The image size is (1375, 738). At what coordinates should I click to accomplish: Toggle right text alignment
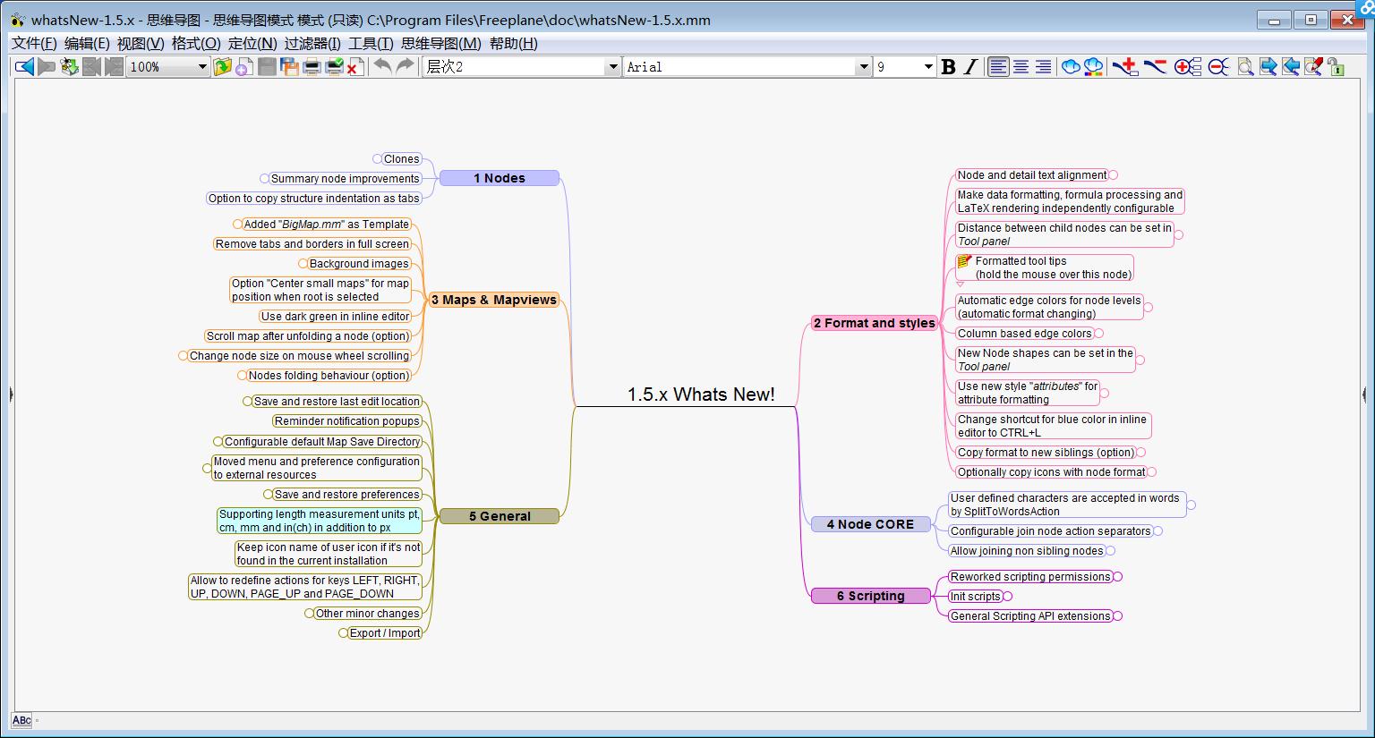(1043, 66)
